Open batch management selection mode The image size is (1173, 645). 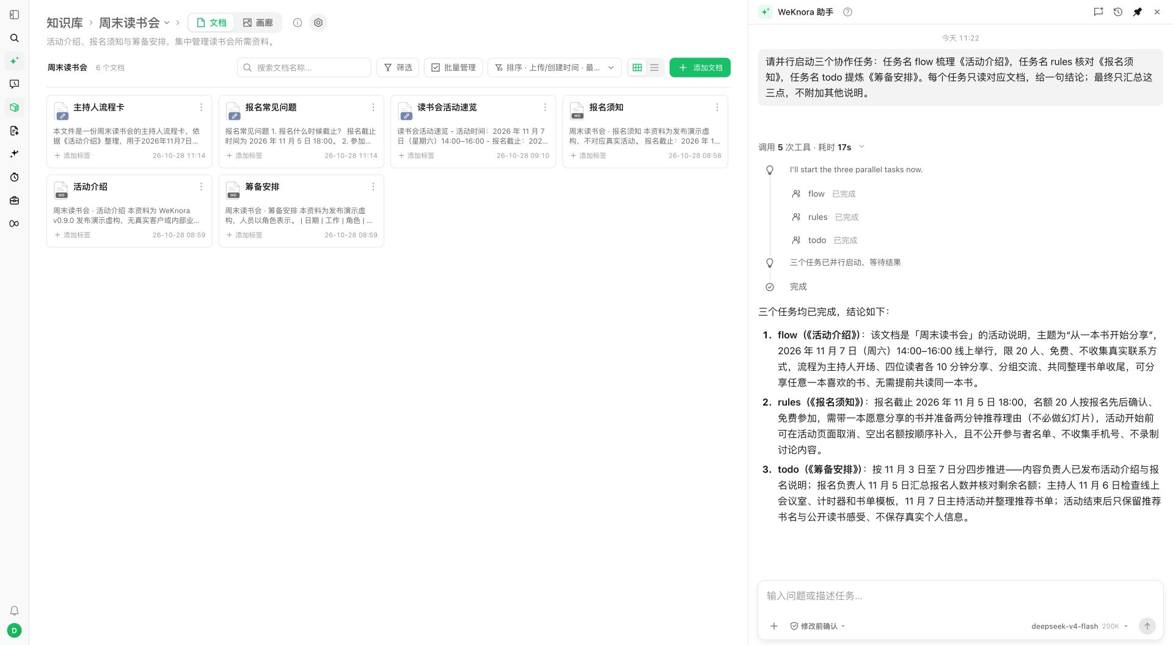pos(453,68)
